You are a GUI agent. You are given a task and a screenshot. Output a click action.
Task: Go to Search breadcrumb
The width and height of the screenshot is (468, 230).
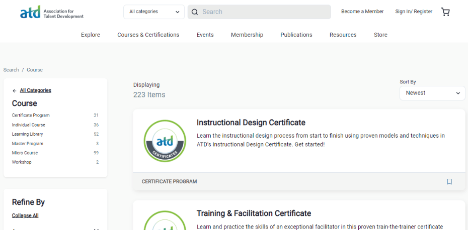[11, 70]
